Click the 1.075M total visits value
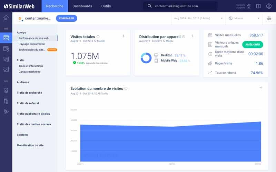Screen dimensions: 276x172 coord(85,56)
